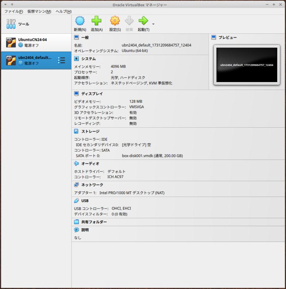Open window menu arrow in title bar
Screen dimensions: 286x289
click(x=5, y=4)
